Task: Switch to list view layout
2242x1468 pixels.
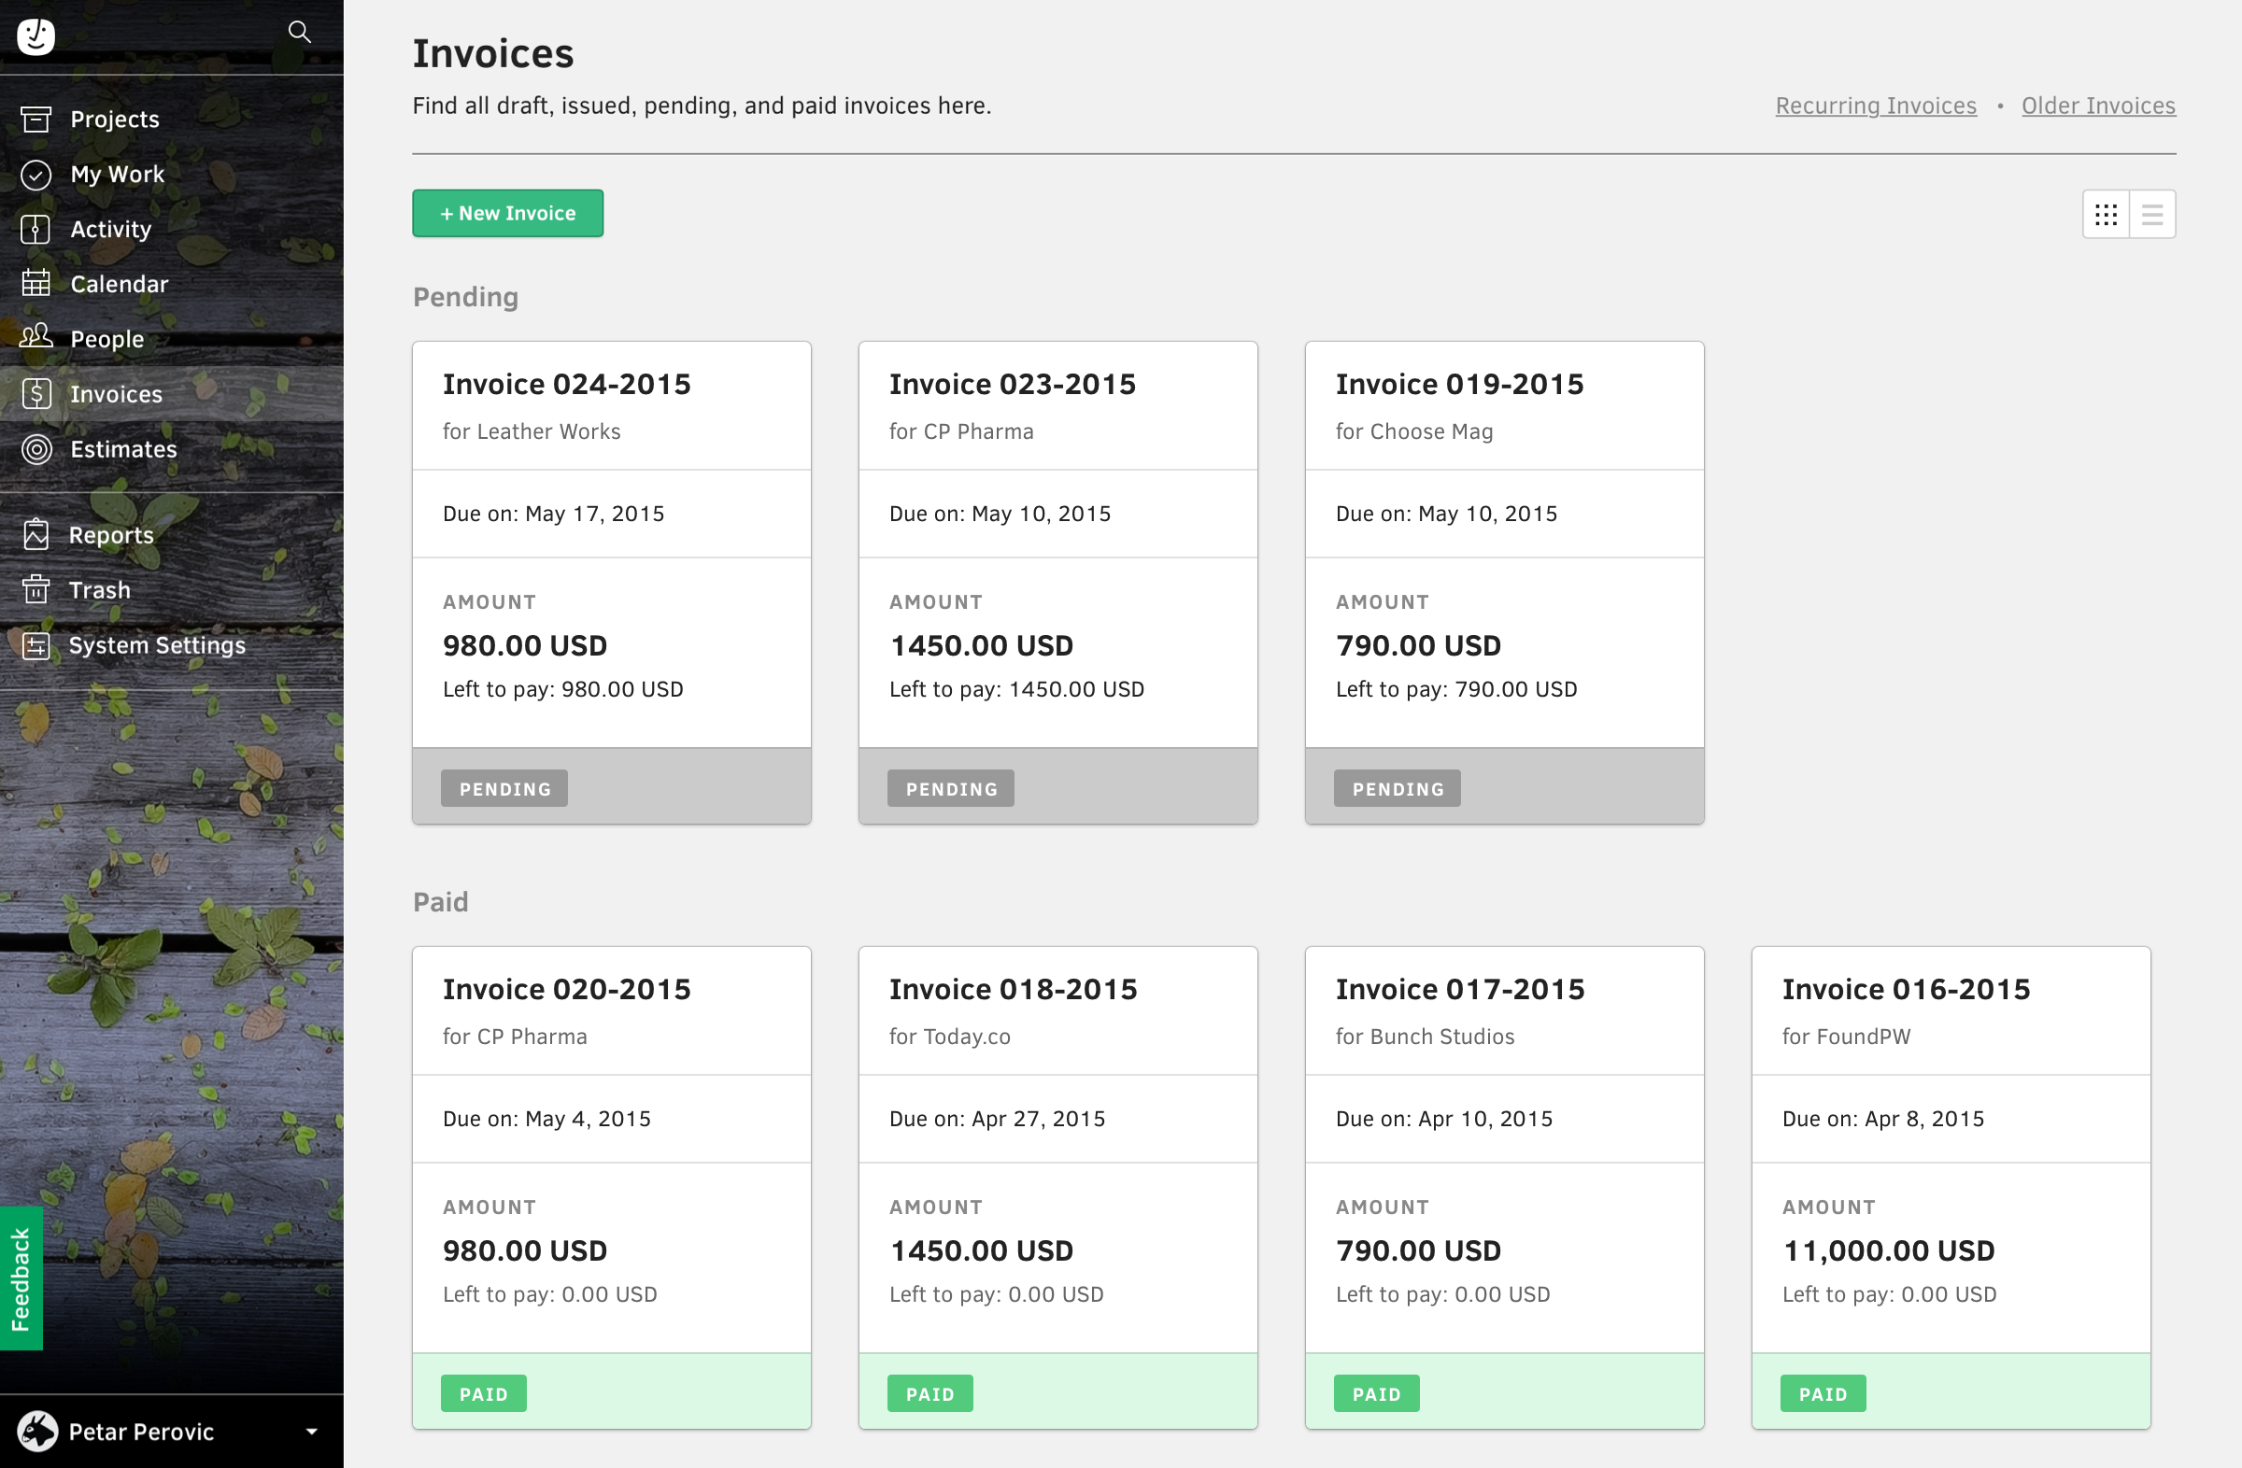Action: pyautogui.click(x=2152, y=214)
